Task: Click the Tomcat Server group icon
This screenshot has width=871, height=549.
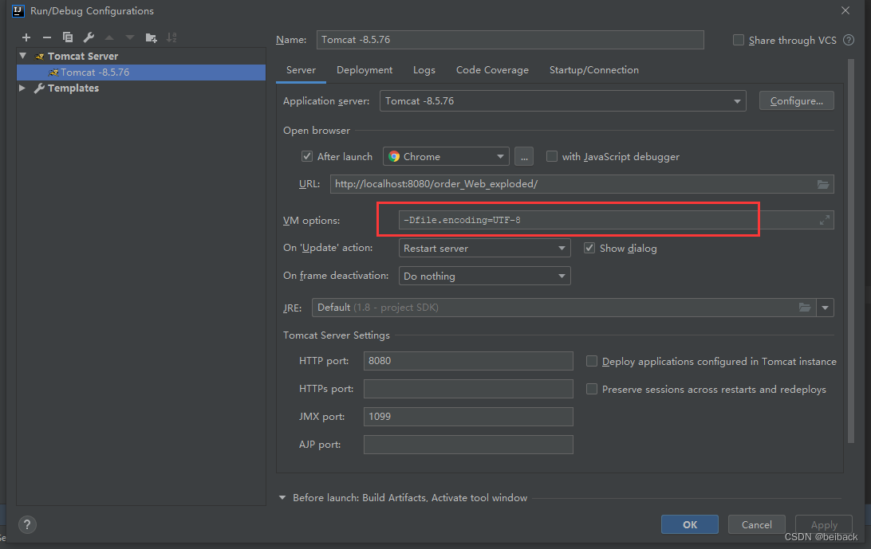Action: [40, 56]
